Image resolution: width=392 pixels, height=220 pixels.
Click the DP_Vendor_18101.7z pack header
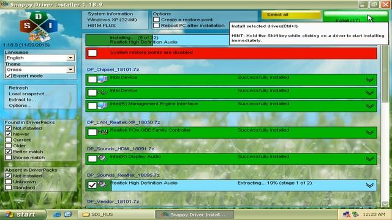pyautogui.click(x=113, y=201)
